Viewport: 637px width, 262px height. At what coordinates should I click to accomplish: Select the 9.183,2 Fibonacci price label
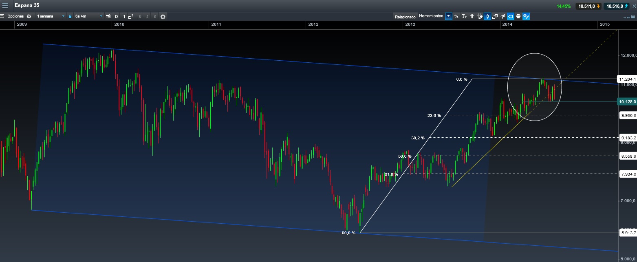pyautogui.click(x=627, y=138)
